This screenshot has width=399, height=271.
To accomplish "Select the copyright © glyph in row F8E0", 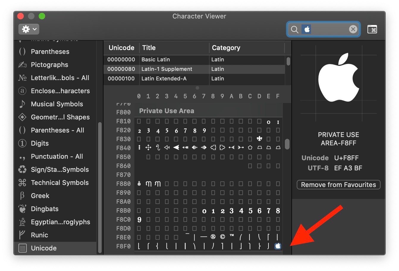I will [222, 237].
